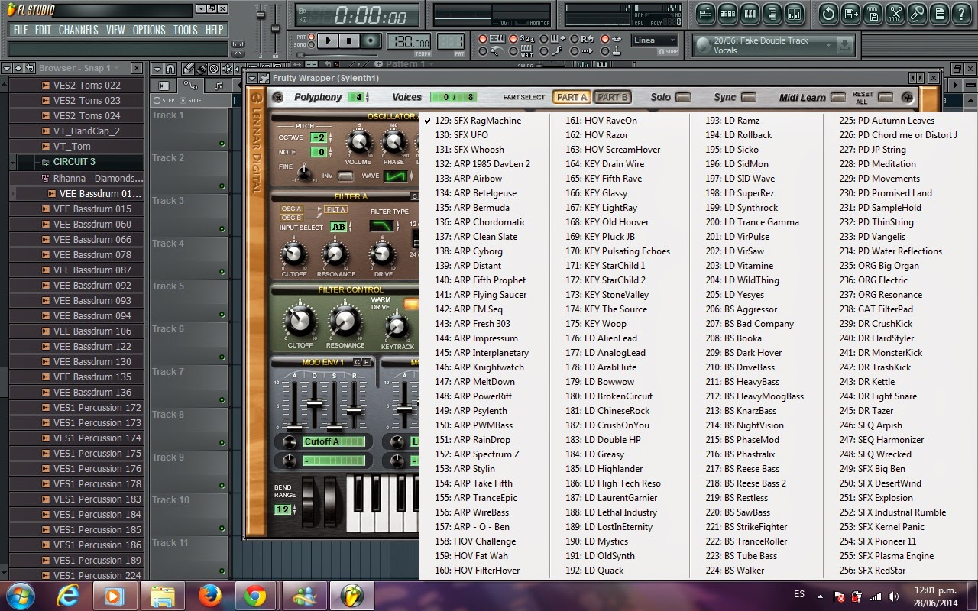This screenshot has width=978, height=611.
Task: Open the VIEW menu
Action: click(115, 30)
